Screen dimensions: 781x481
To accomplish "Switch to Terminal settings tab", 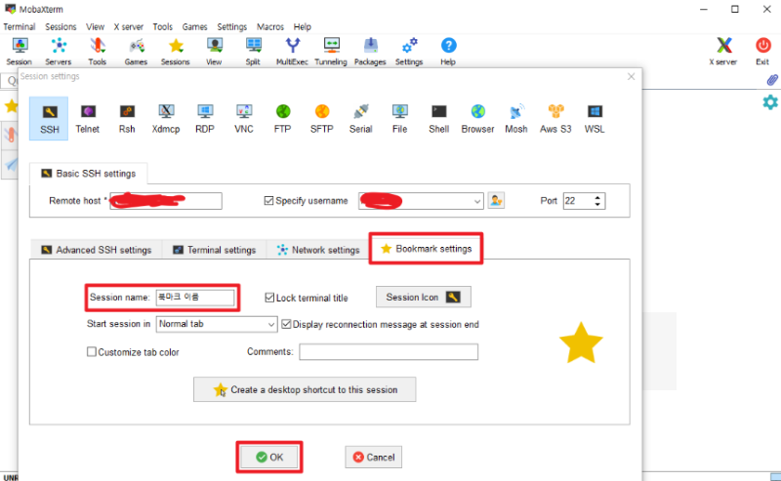I will pyautogui.click(x=214, y=250).
